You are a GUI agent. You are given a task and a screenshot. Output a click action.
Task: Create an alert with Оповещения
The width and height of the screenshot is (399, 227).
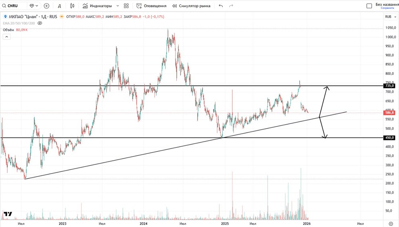(151, 6)
